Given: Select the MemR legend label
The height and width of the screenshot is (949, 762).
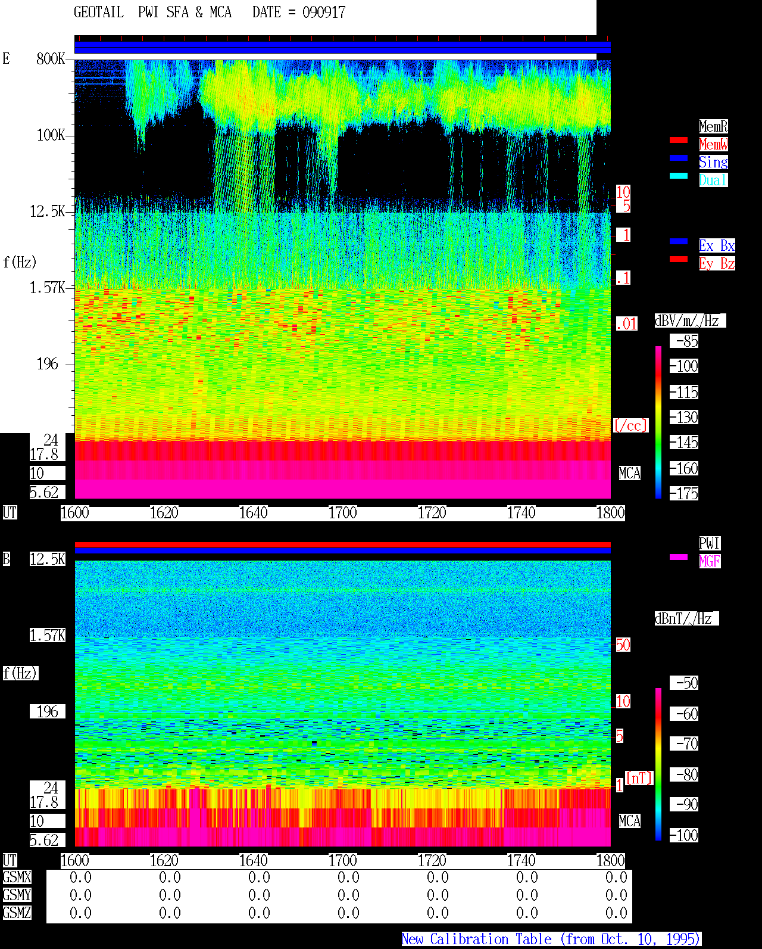Looking at the screenshot, I should (713, 126).
